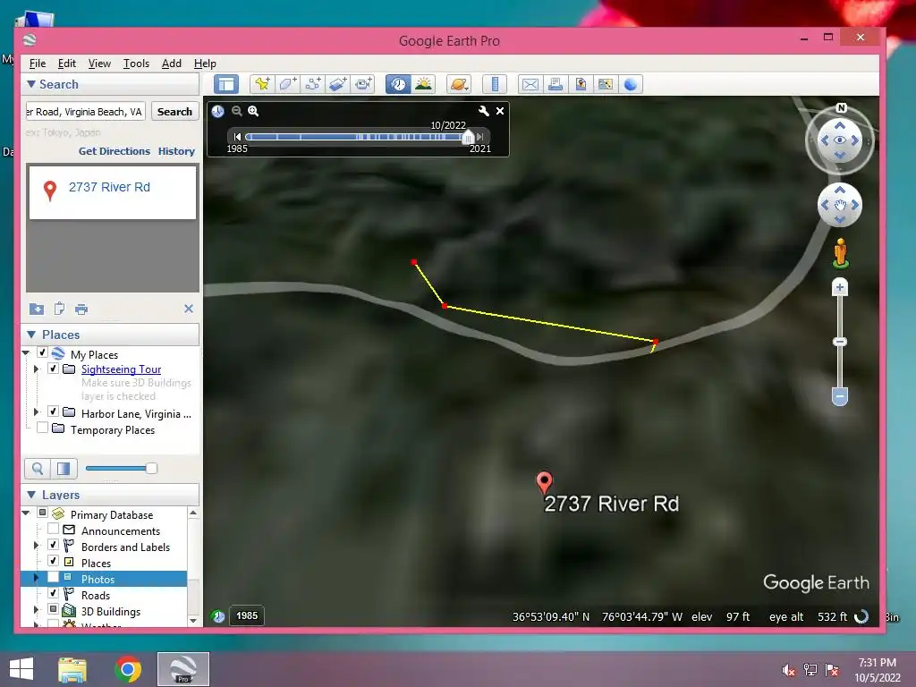Toggle the sidebar hide/show toolbar button
Viewport: 916px width, 687px height.
(226, 84)
